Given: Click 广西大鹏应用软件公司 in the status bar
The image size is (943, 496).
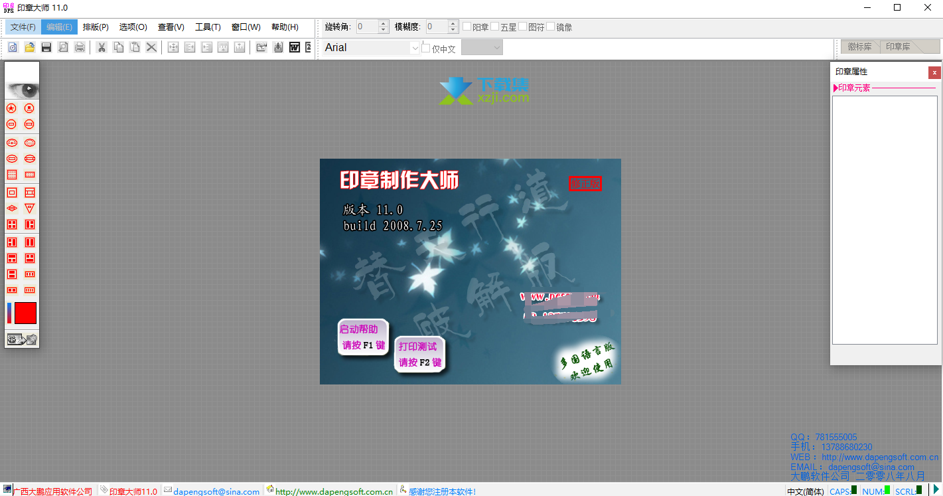Looking at the screenshot, I should tap(52, 491).
